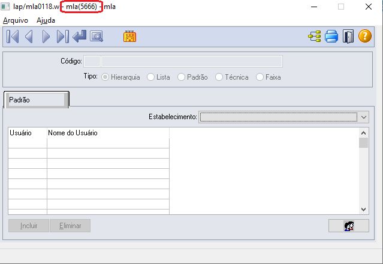The image size is (383, 264).
Task: Click the application icon in title bar
Action: click(x=5, y=7)
